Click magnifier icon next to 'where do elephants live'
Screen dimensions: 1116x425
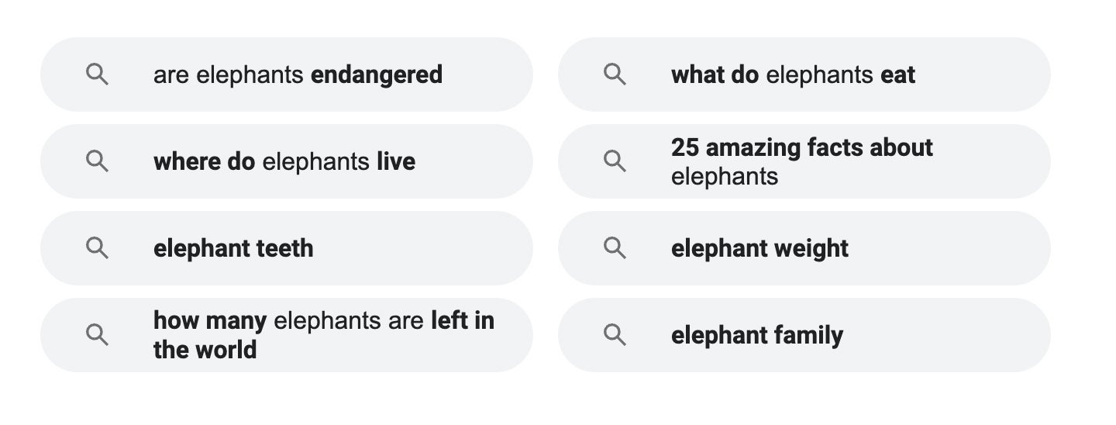click(x=97, y=161)
